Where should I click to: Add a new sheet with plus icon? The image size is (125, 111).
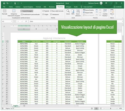pyautogui.click(x=24, y=106)
